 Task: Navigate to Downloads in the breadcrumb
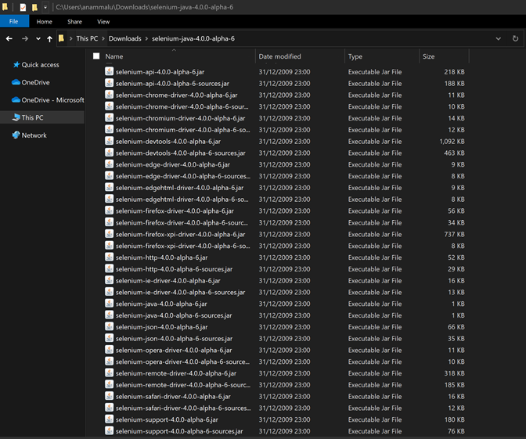point(124,38)
